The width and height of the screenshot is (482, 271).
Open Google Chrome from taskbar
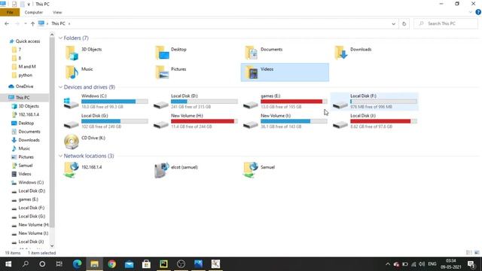[111, 264]
